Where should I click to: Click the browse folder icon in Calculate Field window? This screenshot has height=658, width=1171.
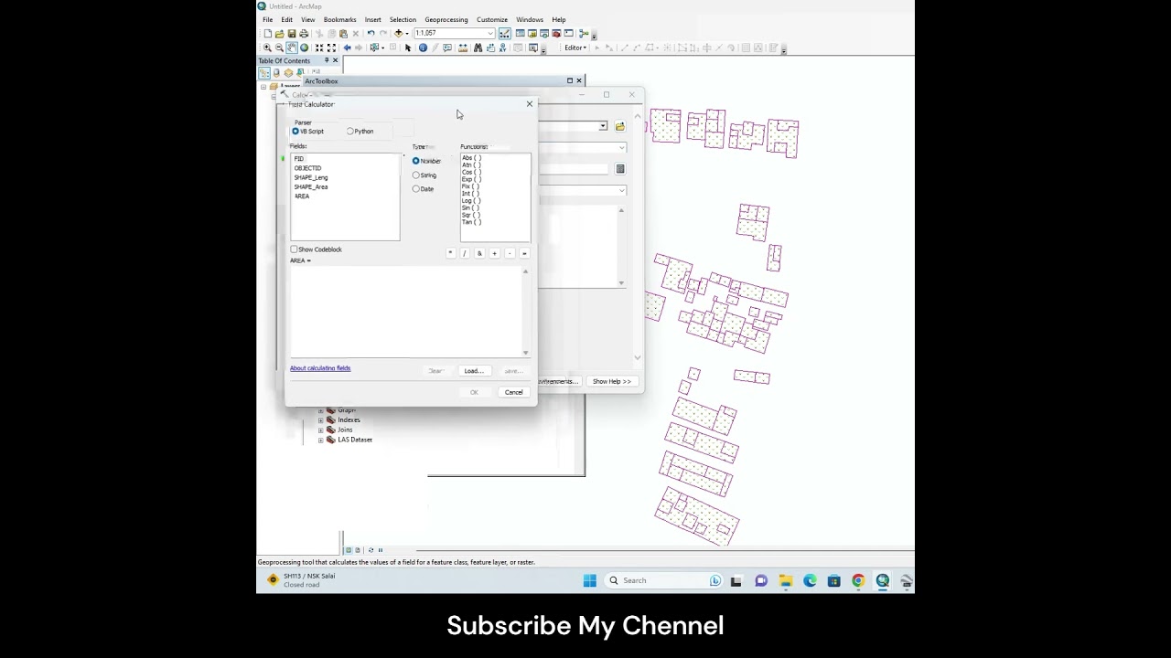coord(619,126)
